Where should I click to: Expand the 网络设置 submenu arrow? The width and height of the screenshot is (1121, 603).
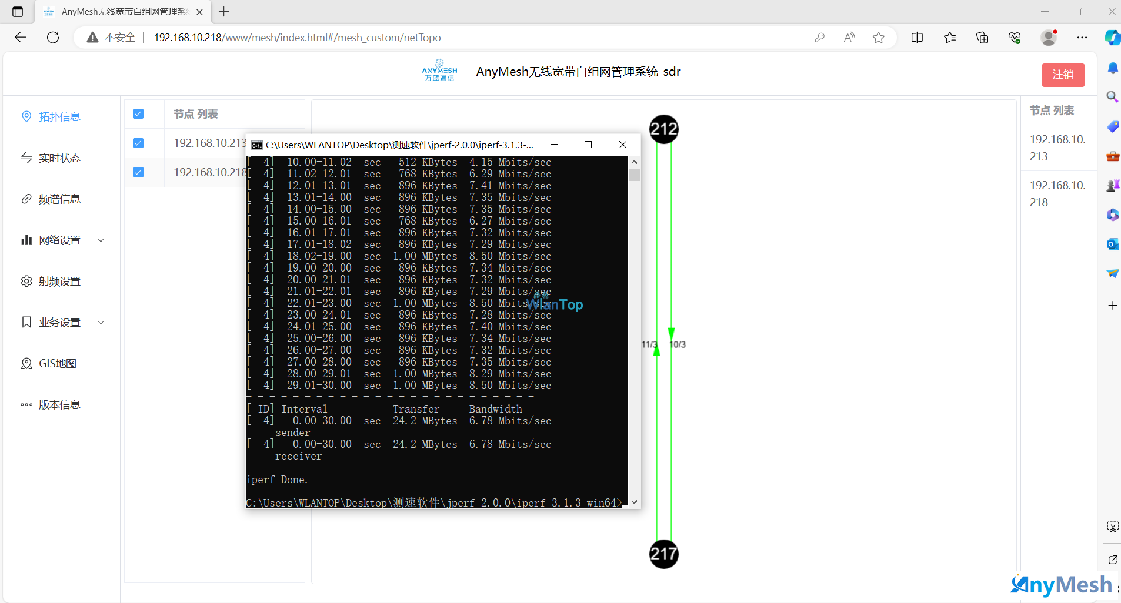[x=101, y=240]
